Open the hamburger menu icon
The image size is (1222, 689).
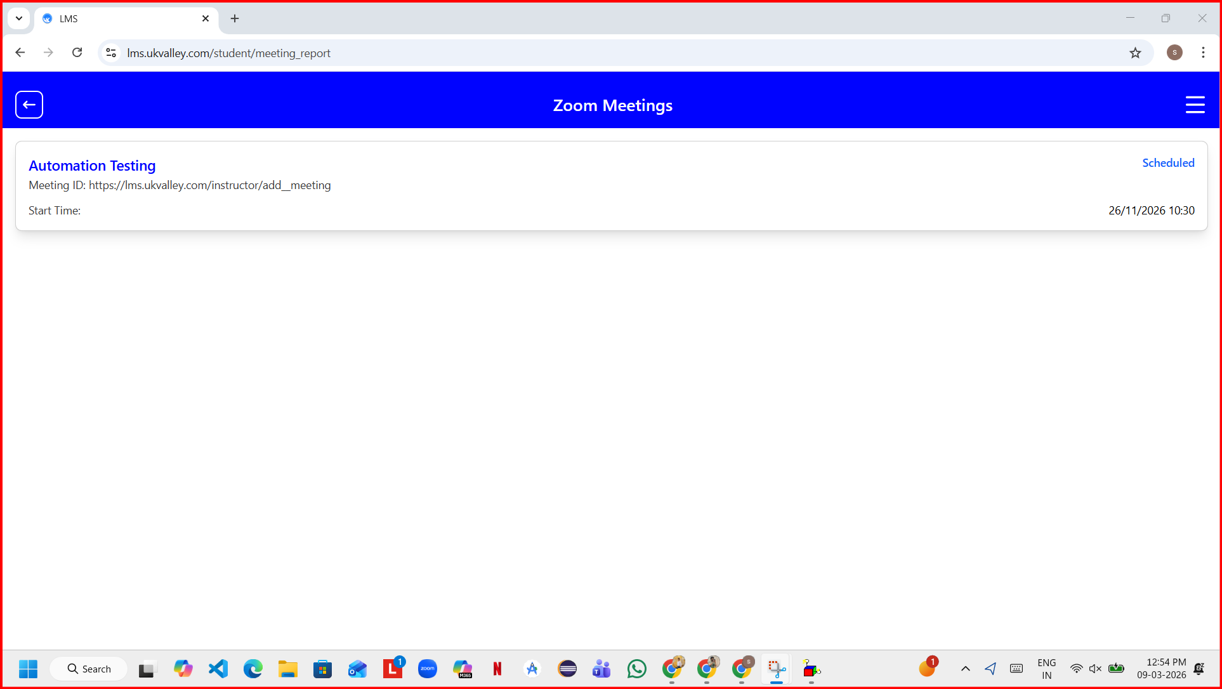[1195, 105]
